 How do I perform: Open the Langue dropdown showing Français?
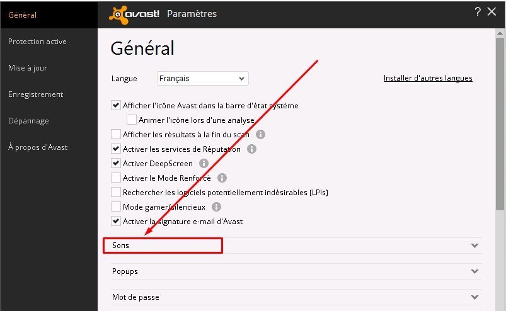(x=203, y=79)
